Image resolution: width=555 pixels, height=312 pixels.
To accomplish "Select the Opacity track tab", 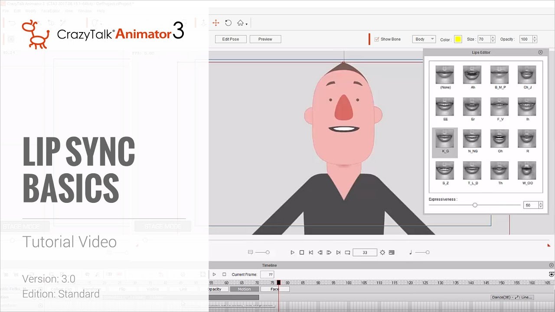I will 219,289.
